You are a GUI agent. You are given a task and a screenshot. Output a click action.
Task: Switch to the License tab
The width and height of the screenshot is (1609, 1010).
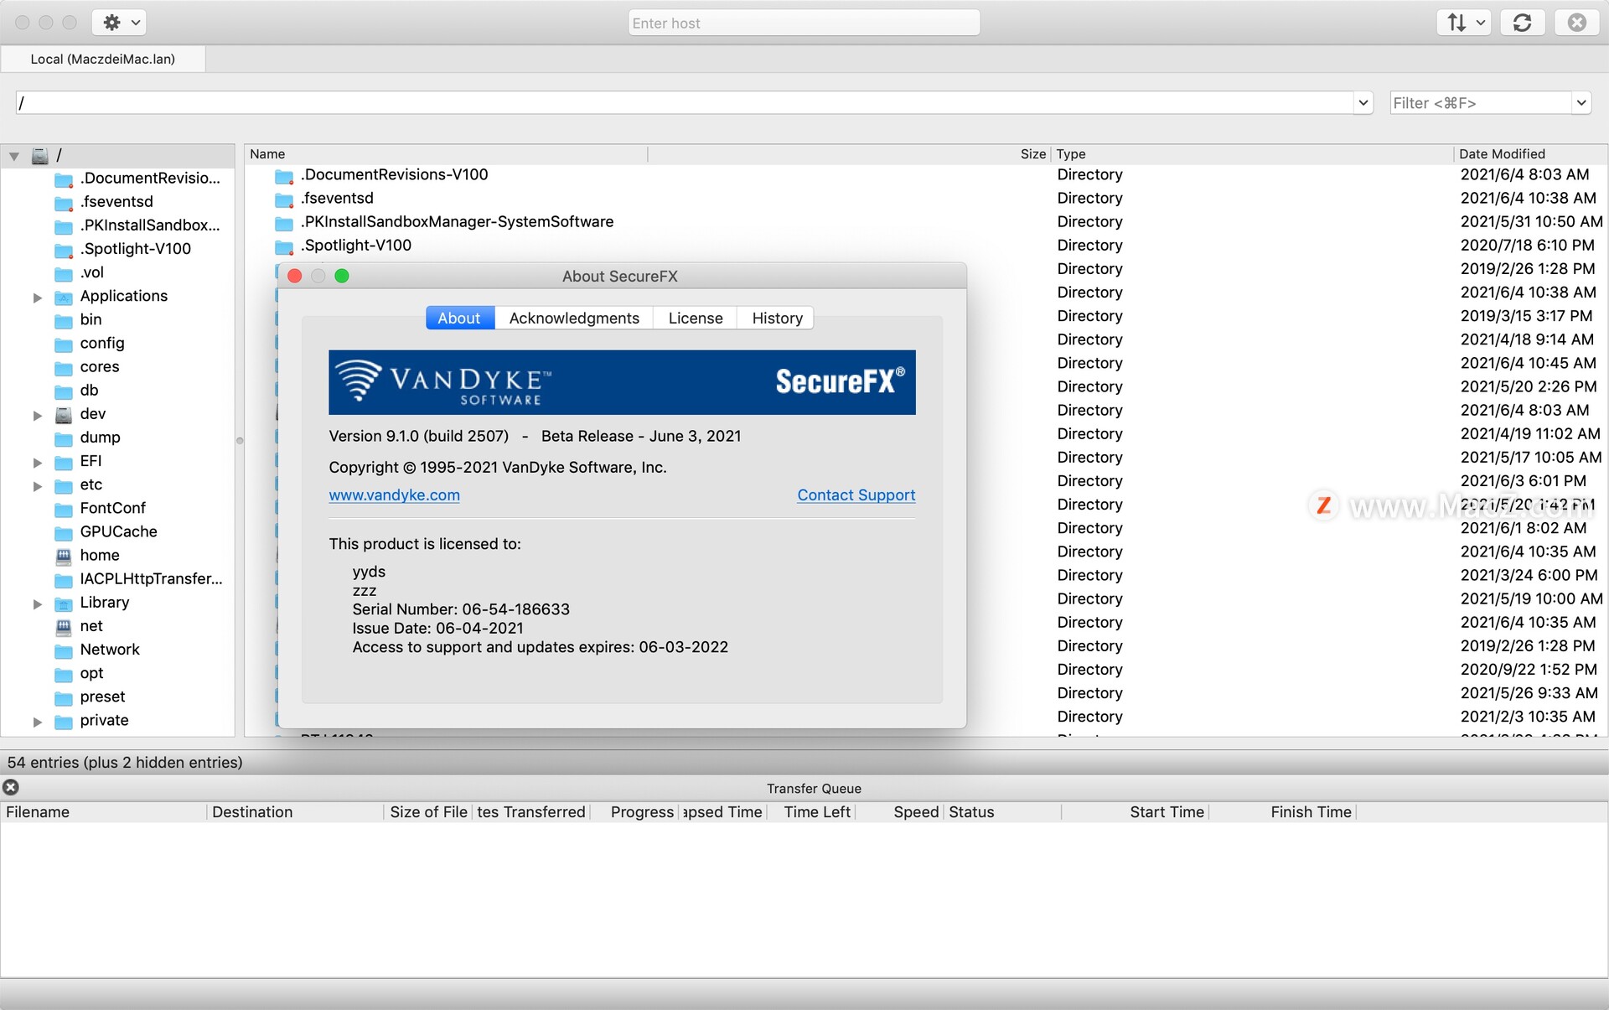pyautogui.click(x=696, y=318)
